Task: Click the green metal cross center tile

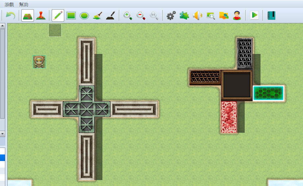Action: tap(87, 109)
